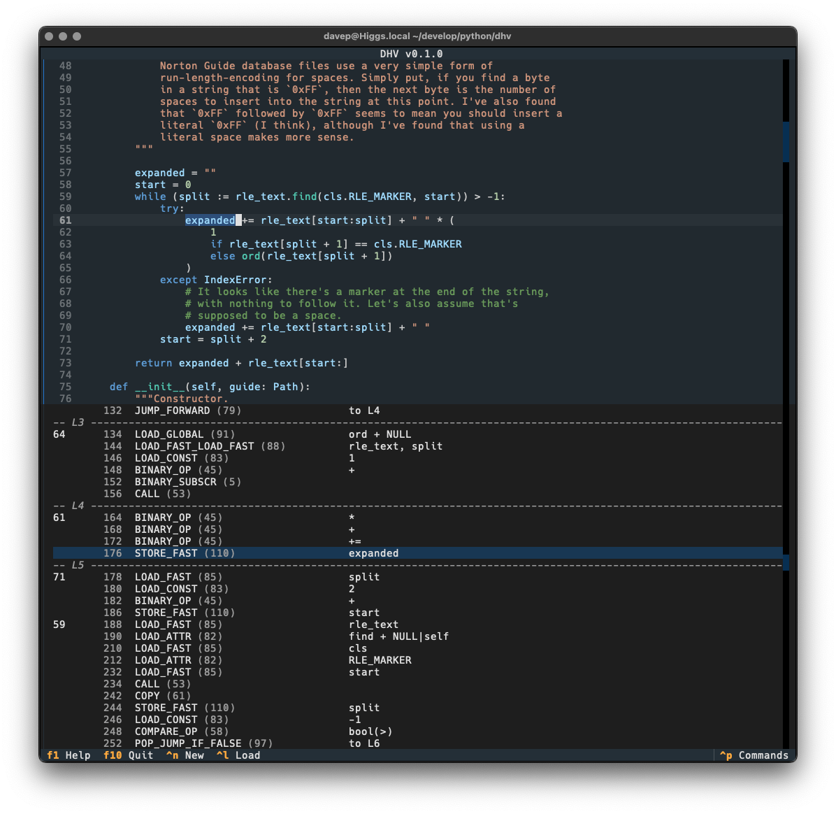Select opcode 146 LOAD_CONST with value 1
Screen dimensions: 836x814
pyautogui.click(x=418, y=458)
